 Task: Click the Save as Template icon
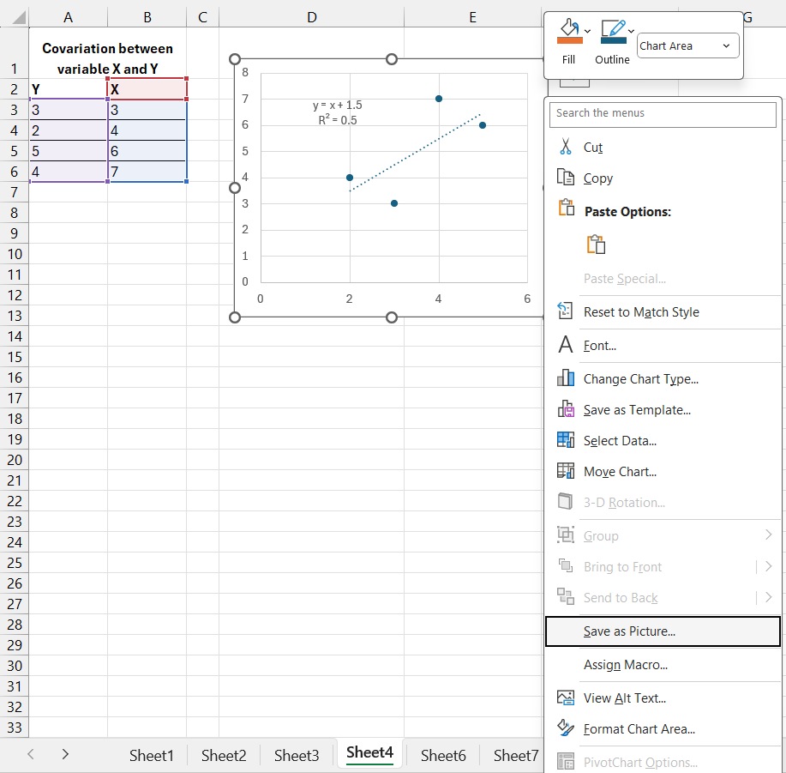tap(566, 409)
